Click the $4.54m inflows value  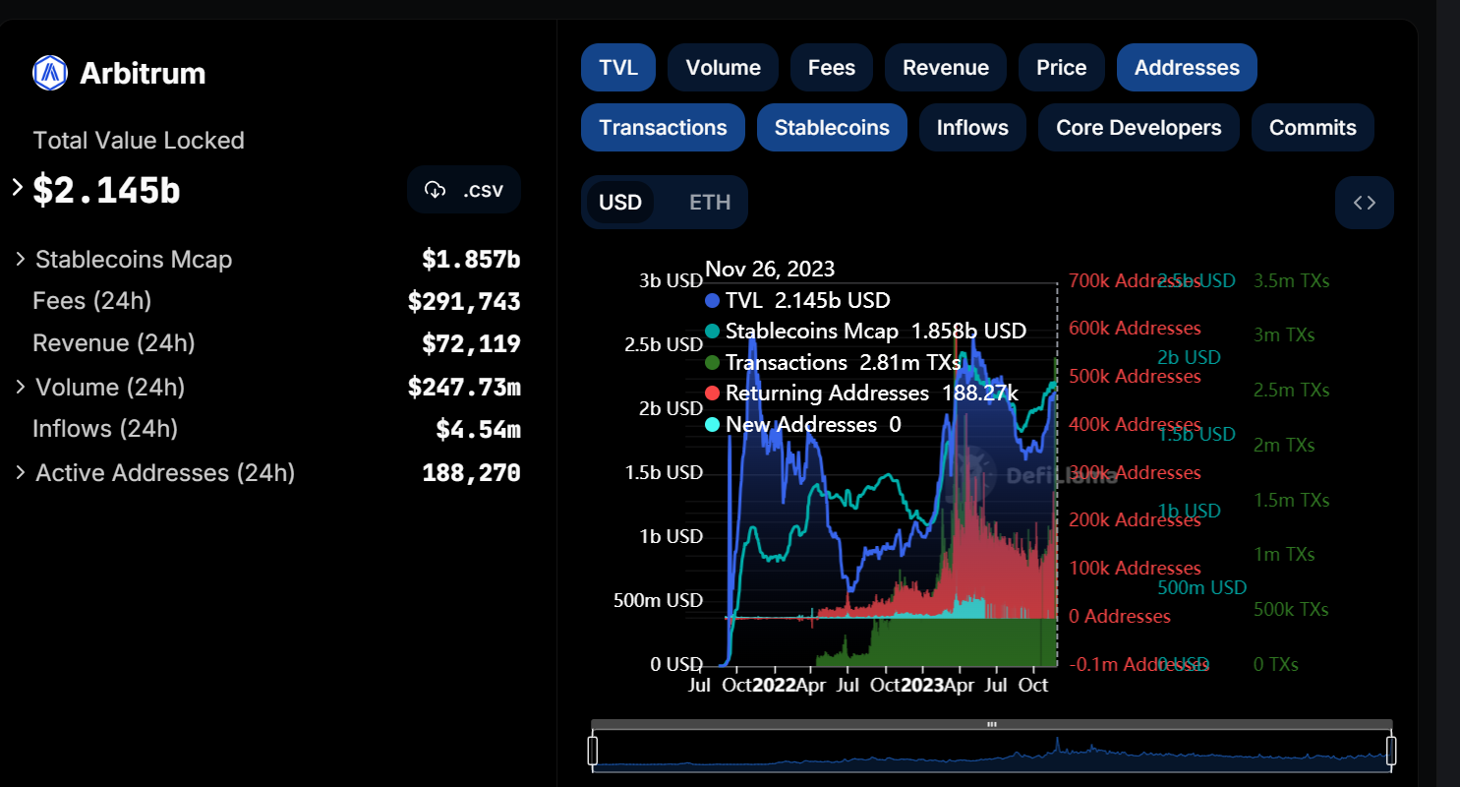point(478,429)
